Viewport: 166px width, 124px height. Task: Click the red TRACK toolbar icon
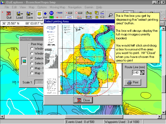59,13
